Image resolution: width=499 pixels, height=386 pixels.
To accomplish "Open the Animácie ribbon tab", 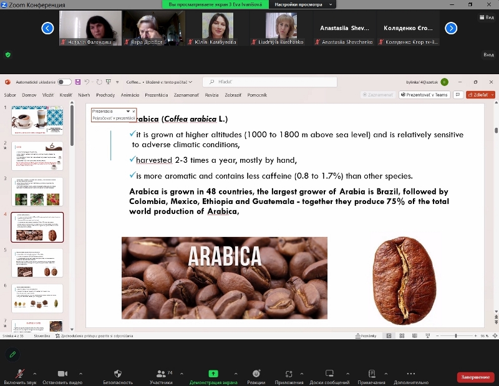I will pyautogui.click(x=130, y=95).
